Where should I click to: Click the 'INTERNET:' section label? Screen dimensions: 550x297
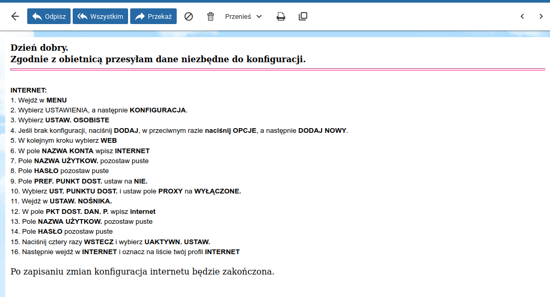tap(29, 90)
